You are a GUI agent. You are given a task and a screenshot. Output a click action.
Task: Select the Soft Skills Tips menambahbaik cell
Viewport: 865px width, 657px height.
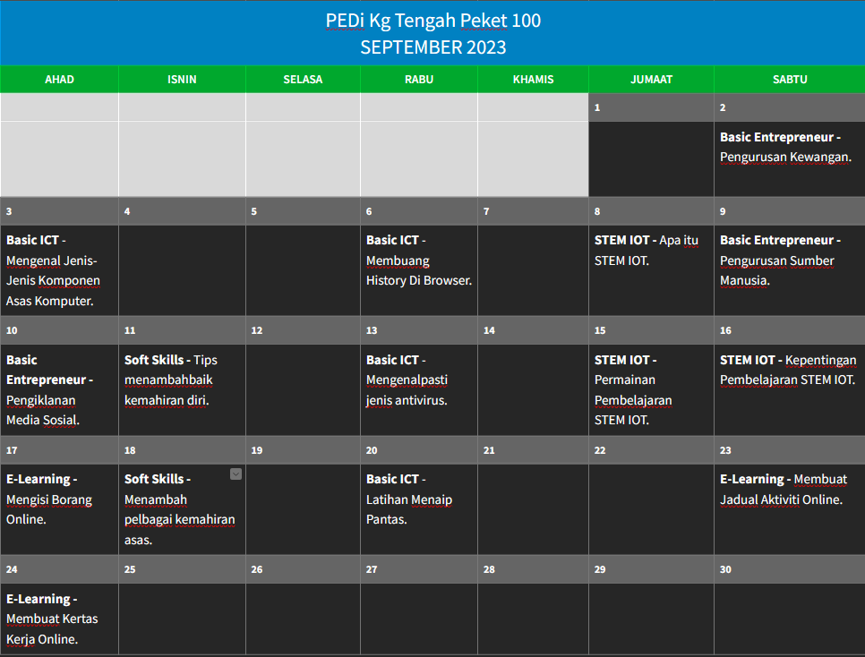pyautogui.click(x=182, y=389)
